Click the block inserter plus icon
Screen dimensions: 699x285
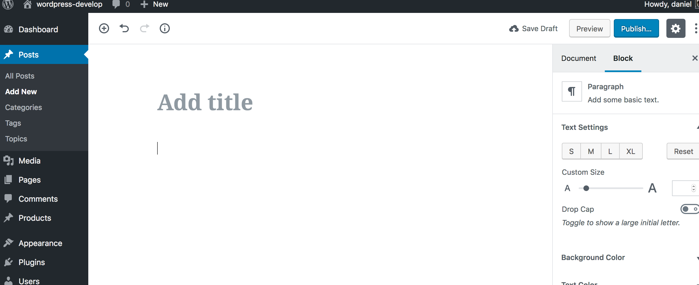point(104,28)
